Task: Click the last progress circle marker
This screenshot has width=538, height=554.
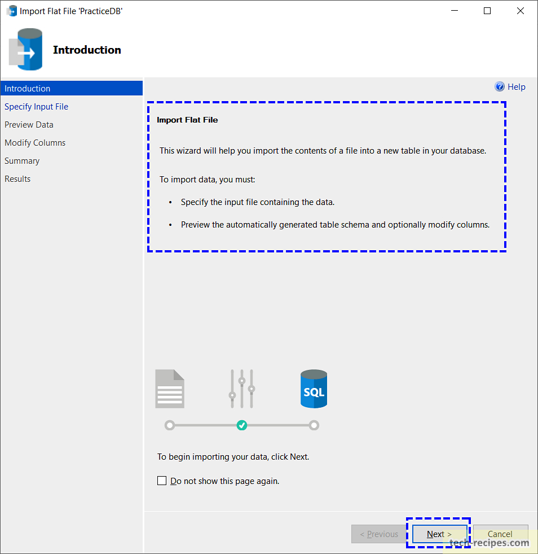Action: pos(314,425)
